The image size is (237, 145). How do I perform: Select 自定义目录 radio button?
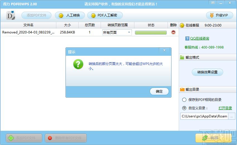point(184,108)
